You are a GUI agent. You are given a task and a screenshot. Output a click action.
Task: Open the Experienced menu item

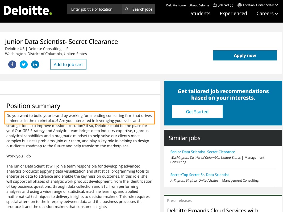pos(233,14)
